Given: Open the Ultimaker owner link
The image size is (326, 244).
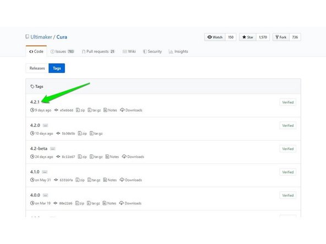Looking at the screenshot, I should pos(41,37).
